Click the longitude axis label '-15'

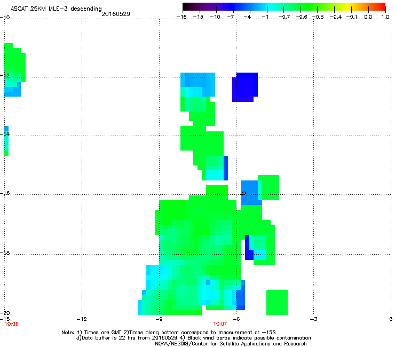pyautogui.click(x=5, y=319)
